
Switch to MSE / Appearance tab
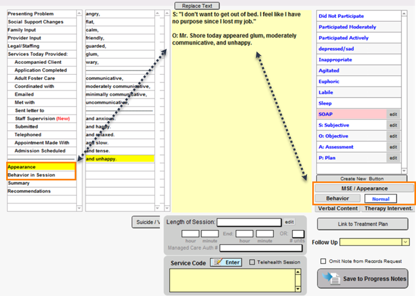point(364,188)
